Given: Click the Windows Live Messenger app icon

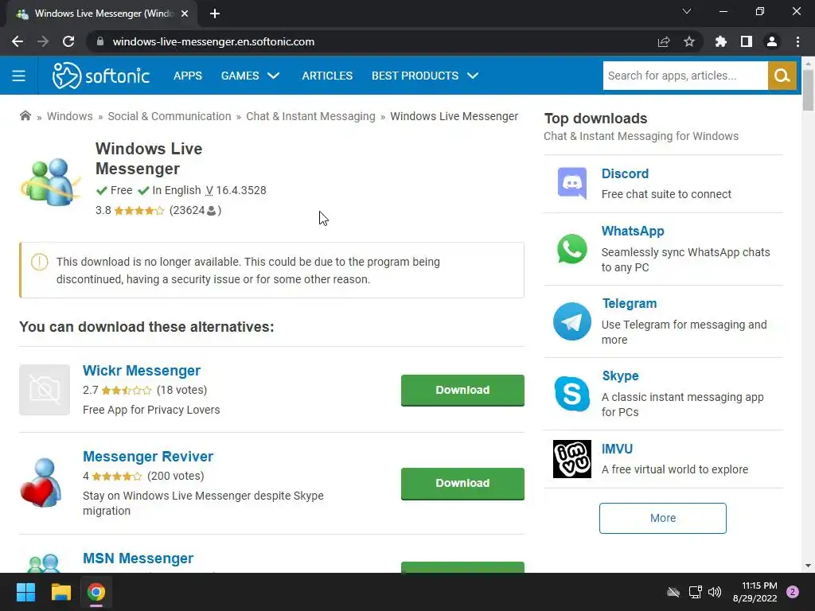Looking at the screenshot, I should 50,181.
